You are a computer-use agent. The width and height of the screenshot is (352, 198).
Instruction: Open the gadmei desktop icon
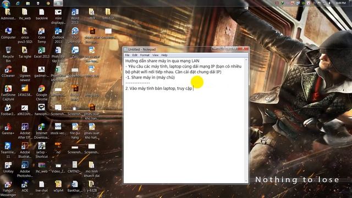click(42, 72)
